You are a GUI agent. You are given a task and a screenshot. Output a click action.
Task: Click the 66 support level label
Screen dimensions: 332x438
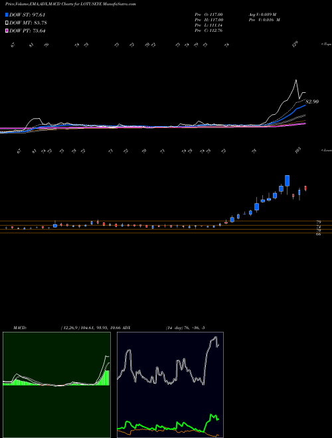tap(318, 234)
